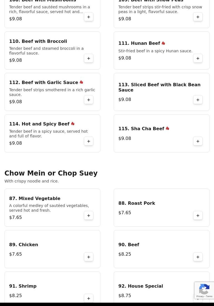Screen dimensions: 214x306
Task: Add Hot and Spicy Beef to order
Action: 89,141
